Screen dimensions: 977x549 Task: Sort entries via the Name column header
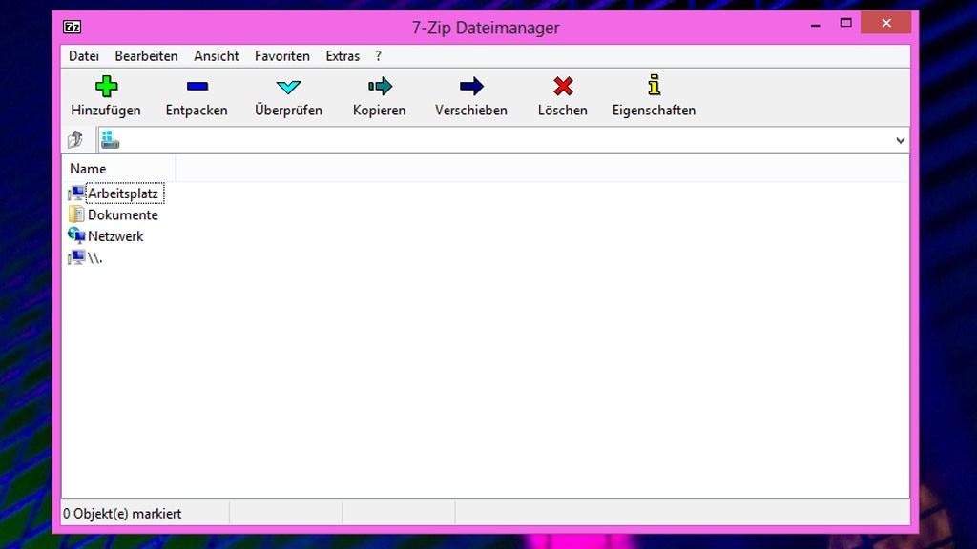(x=88, y=168)
